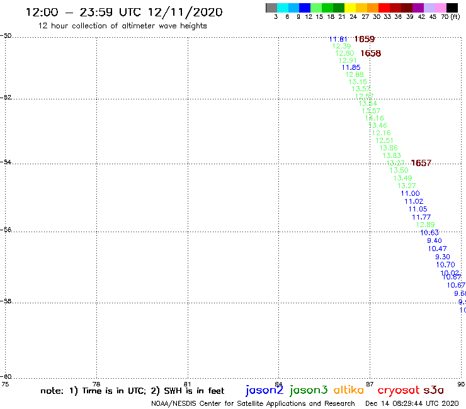The height and width of the screenshot is (409, 466).
Task: Select the blue 11.00 value
Action: tap(411, 194)
